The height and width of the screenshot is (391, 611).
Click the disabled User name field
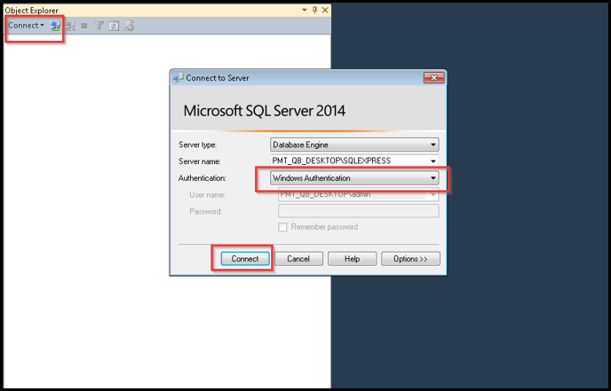[358, 194]
